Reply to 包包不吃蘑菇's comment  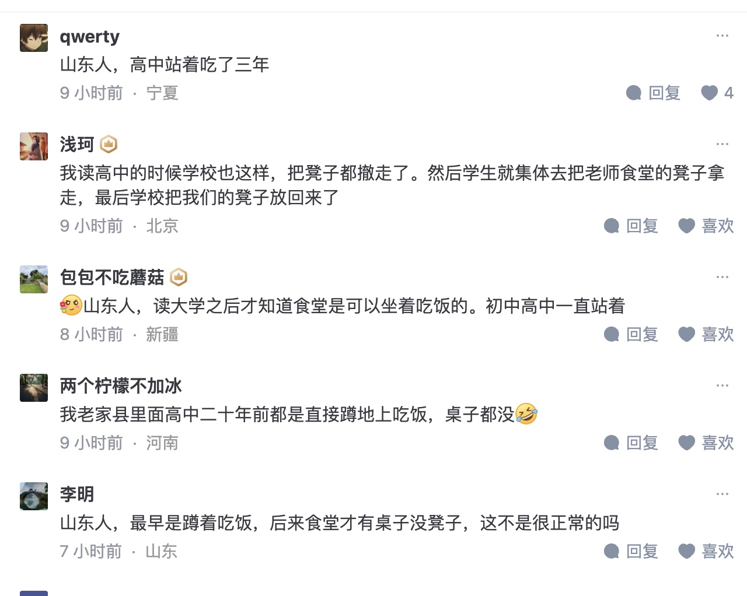(x=612, y=334)
